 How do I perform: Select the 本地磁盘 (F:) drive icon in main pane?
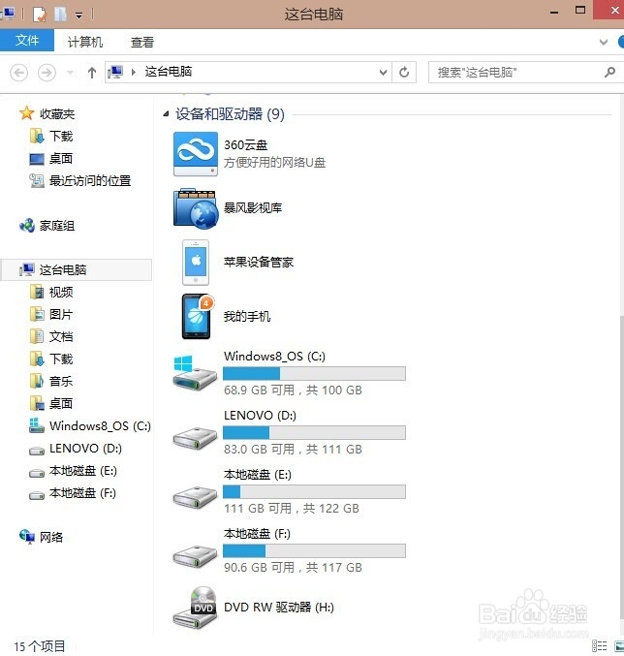coord(195,555)
